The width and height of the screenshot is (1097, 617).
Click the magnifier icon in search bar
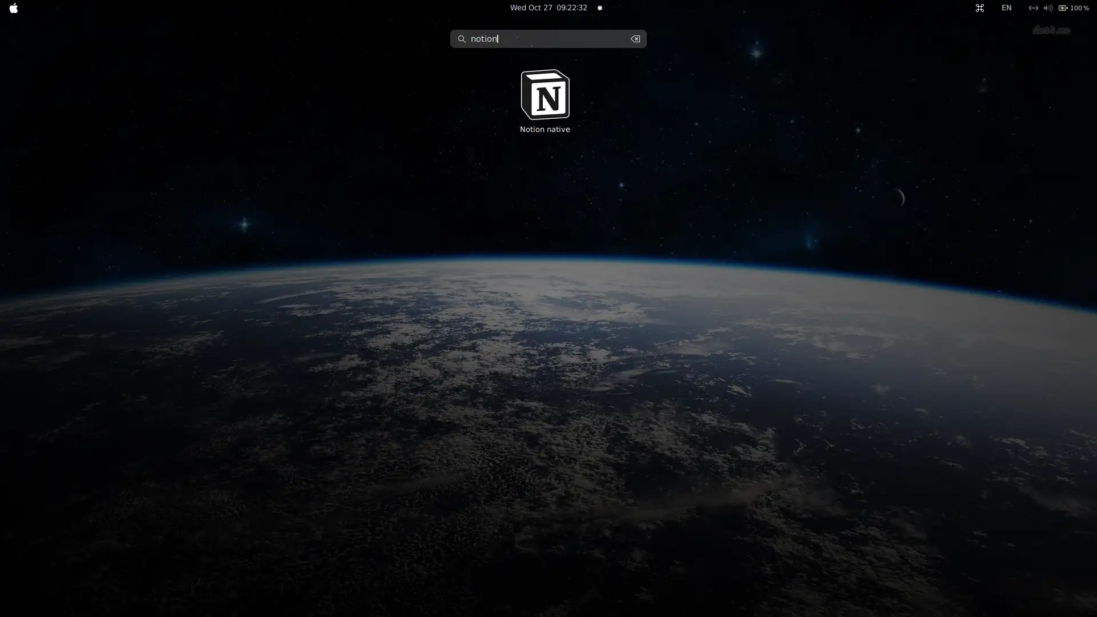click(461, 39)
